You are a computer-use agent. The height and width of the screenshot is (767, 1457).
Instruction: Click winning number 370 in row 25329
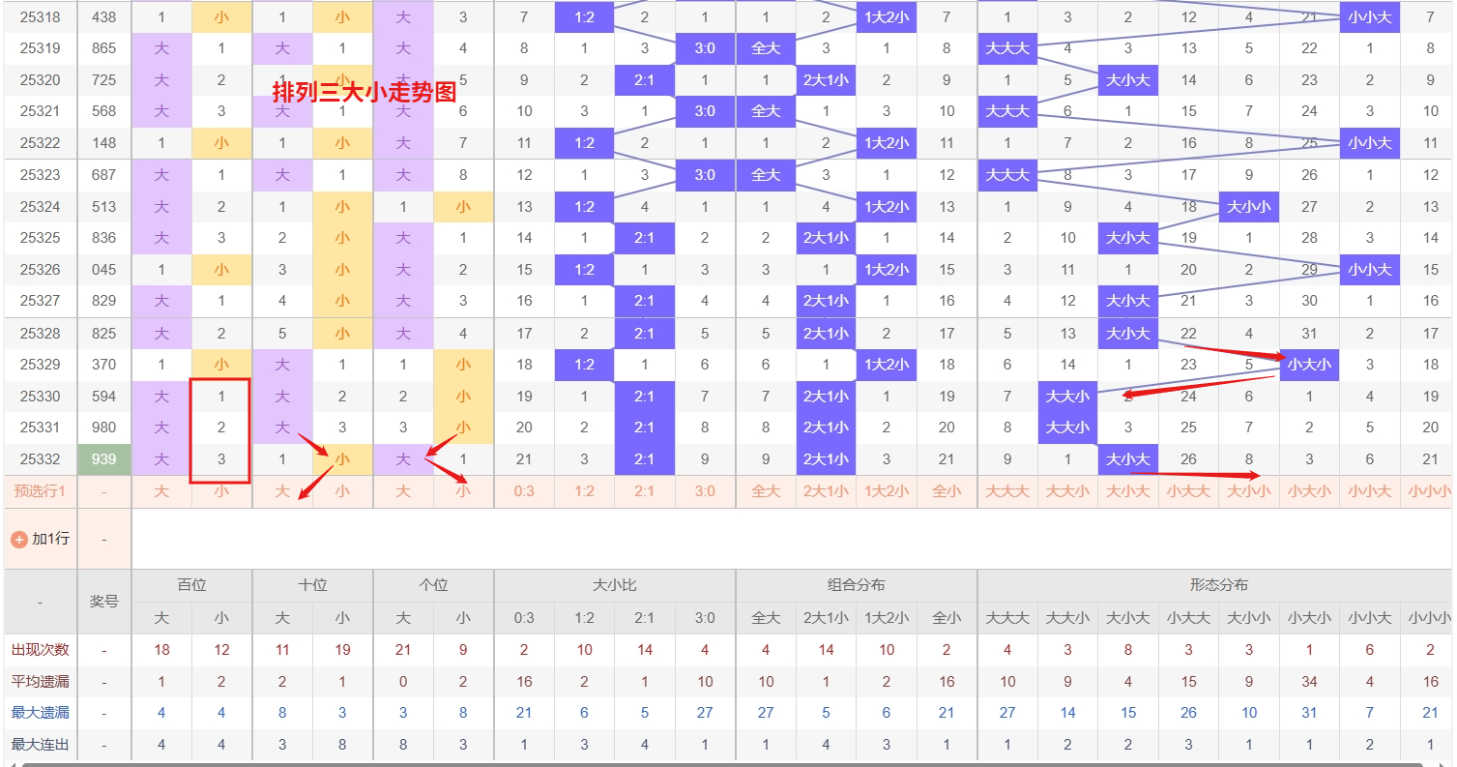coord(104,365)
